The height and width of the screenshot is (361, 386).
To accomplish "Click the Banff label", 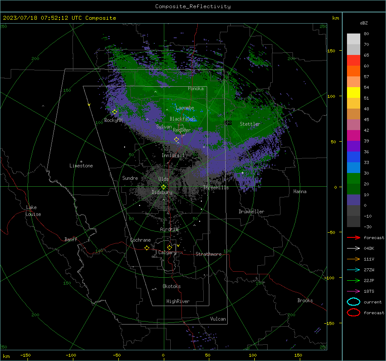I will pos(71,239).
